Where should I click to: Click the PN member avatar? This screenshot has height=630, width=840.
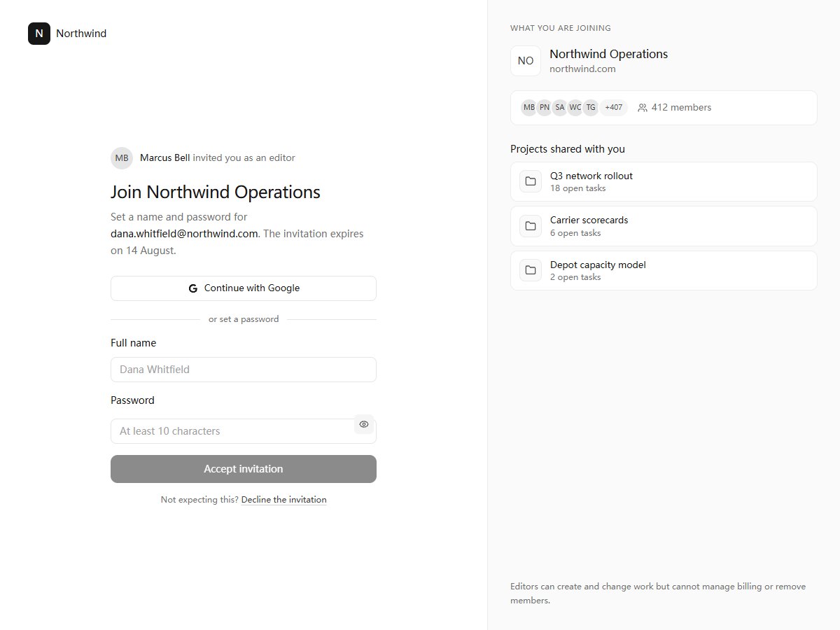point(544,108)
